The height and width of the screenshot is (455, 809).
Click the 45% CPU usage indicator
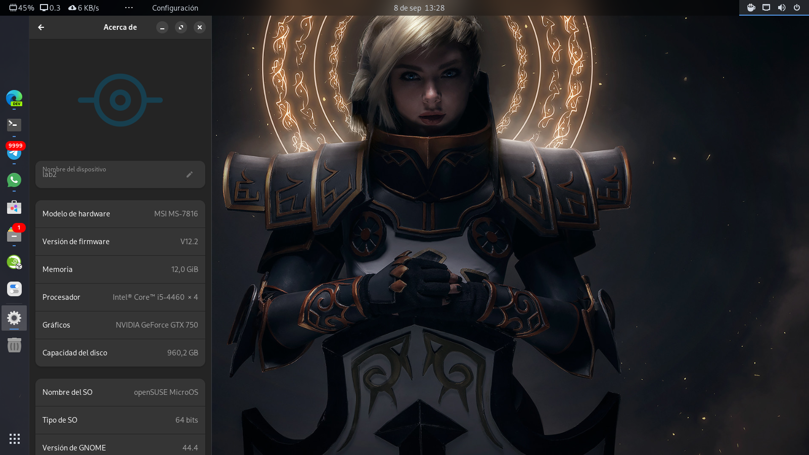pyautogui.click(x=22, y=8)
